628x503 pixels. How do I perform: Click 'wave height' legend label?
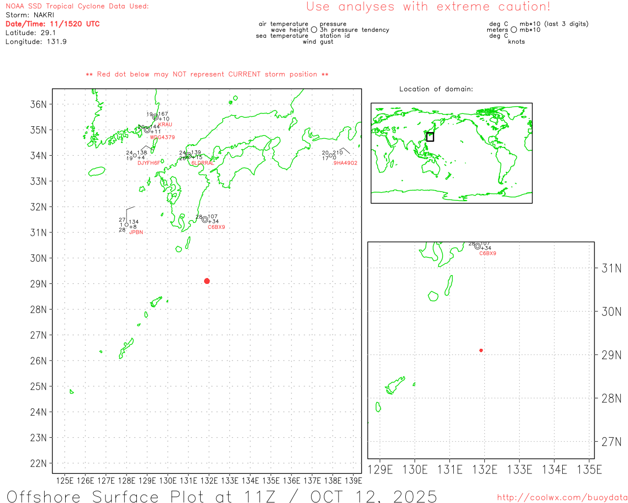point(289,30)
